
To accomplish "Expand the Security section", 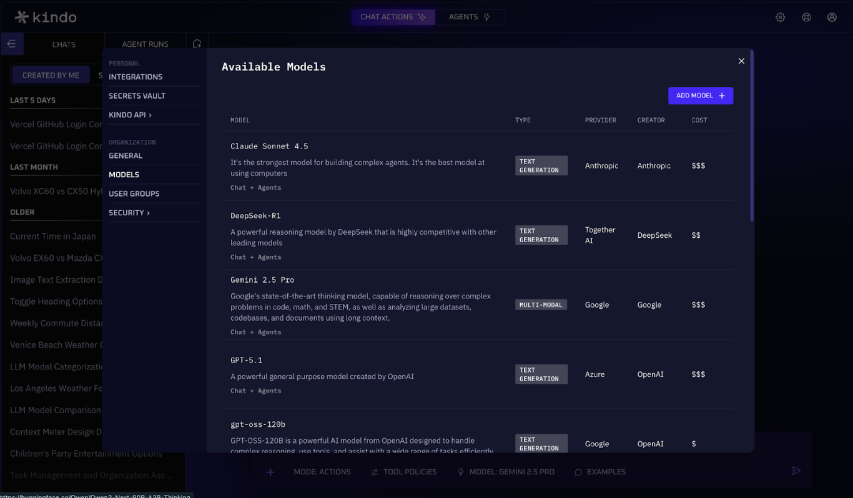I will [x=129, y=213].
